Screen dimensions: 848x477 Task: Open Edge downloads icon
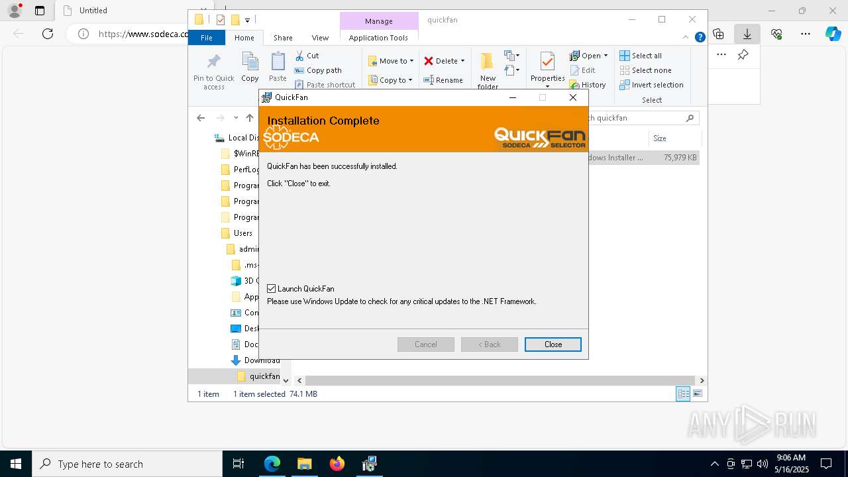tap(747, 34)
